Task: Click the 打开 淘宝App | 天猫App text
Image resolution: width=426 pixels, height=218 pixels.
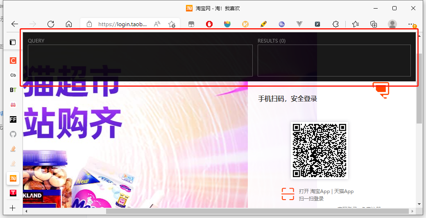Action: pos(326,191)
